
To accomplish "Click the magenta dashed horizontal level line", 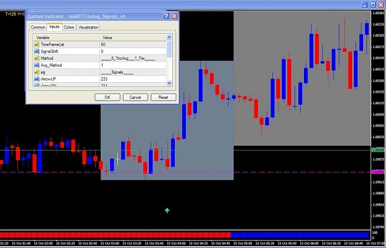I will tap(185, 172).
